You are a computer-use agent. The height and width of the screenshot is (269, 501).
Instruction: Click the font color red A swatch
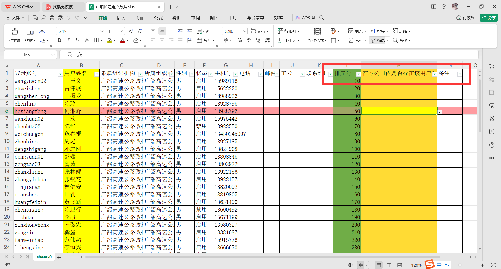point(122,40)
